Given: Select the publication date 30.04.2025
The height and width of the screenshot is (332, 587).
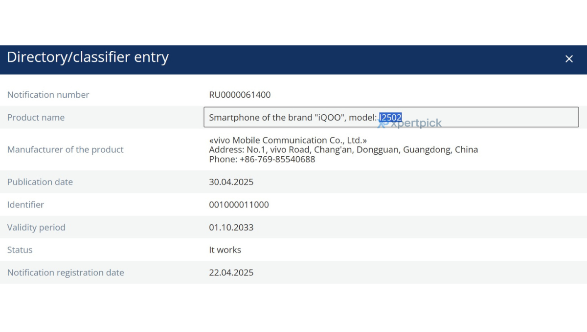Looking at the screenshot, I should (231, 182).
